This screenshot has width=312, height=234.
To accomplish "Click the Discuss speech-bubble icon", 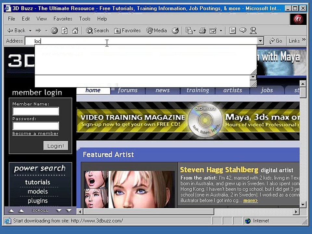I will [243, 30].
